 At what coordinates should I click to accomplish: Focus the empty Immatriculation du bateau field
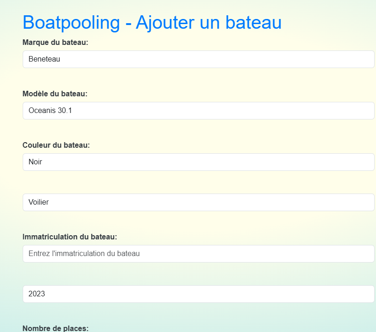(199, 254)
